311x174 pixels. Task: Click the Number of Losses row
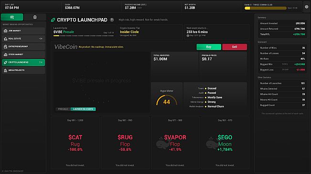coord(282,53)
